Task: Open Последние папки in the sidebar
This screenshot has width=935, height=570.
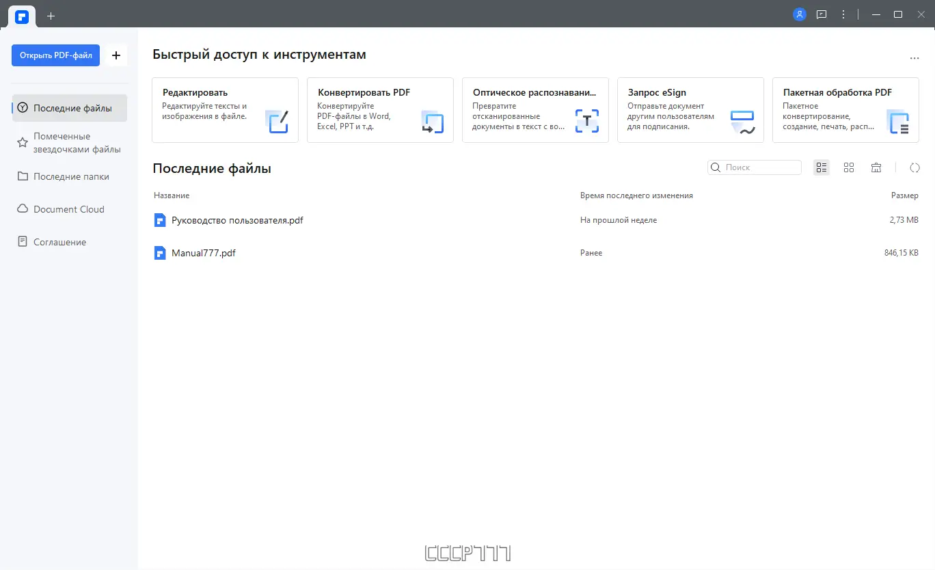Action: pyautogui.click(x=70, y=176)
